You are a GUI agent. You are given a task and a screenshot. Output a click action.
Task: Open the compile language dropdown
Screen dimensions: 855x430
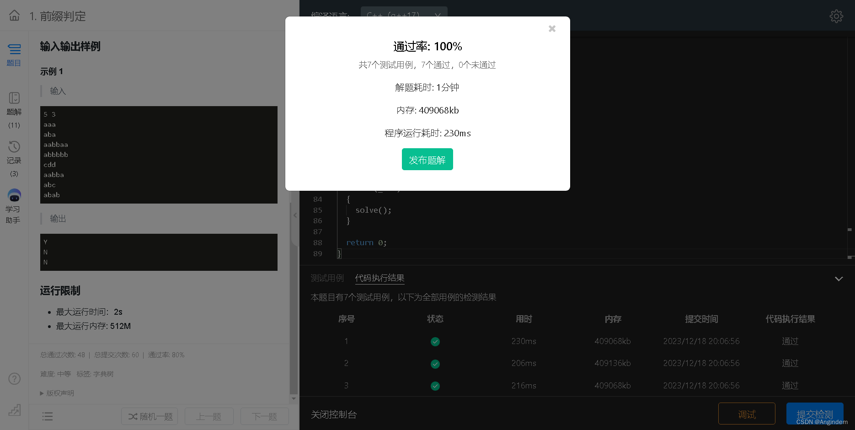coord(404,15)
